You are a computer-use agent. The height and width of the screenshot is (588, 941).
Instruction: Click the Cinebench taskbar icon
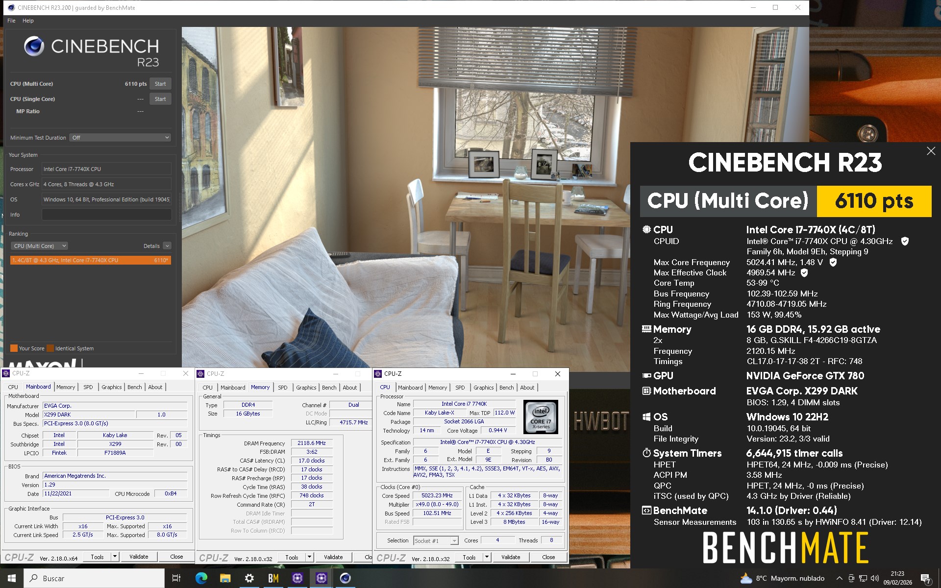point(345,578)
